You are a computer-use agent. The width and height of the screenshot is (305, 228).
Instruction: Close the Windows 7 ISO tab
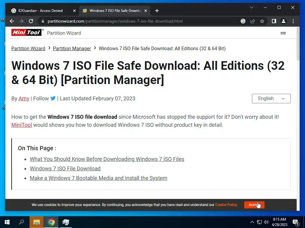pyautogui.click(x=145, y=11)
